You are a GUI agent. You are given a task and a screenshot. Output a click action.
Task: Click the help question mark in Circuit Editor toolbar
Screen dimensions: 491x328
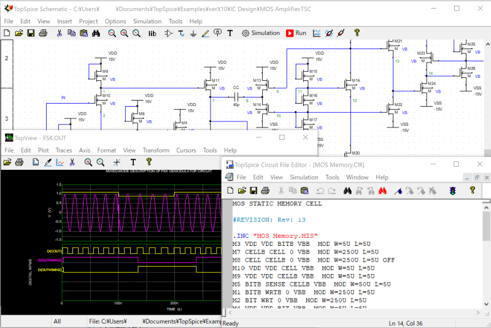(473, 191)
